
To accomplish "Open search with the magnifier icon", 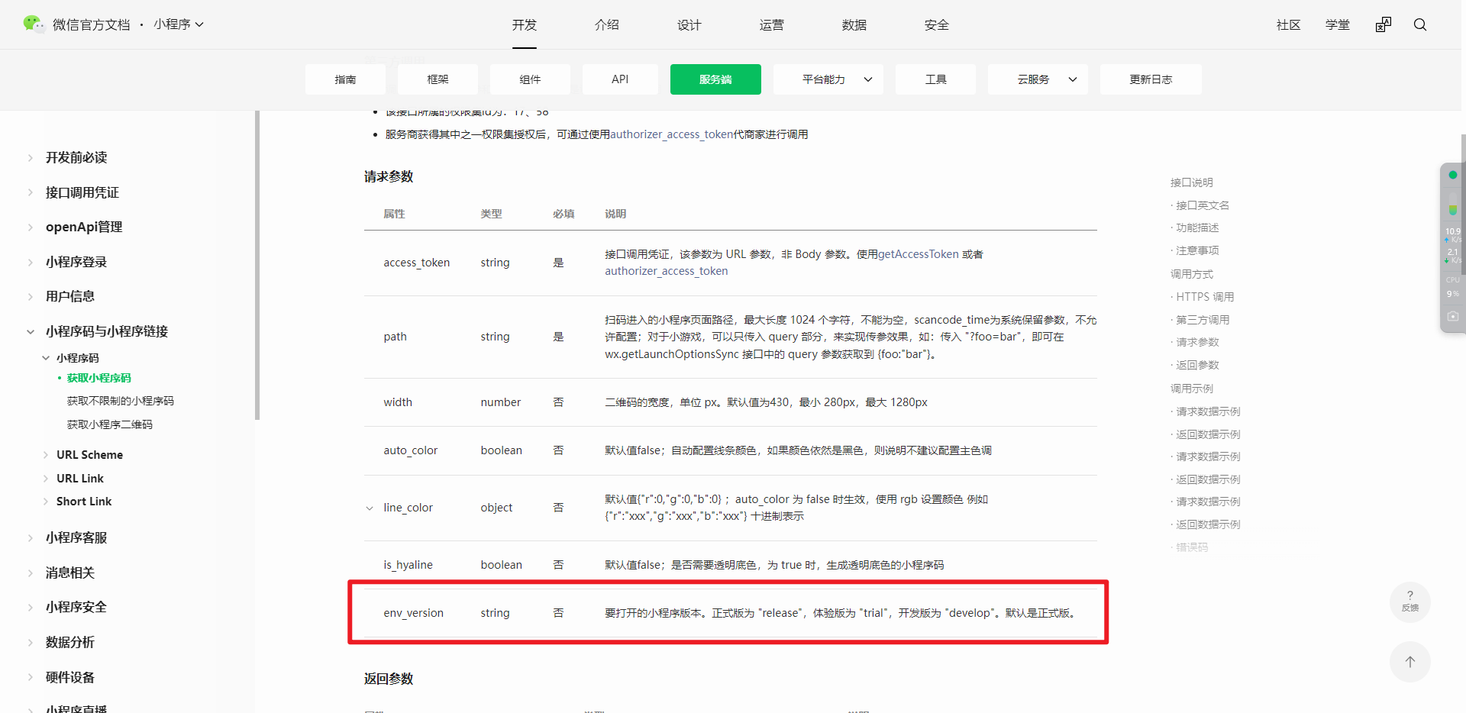I will [x=1420, y=24].
